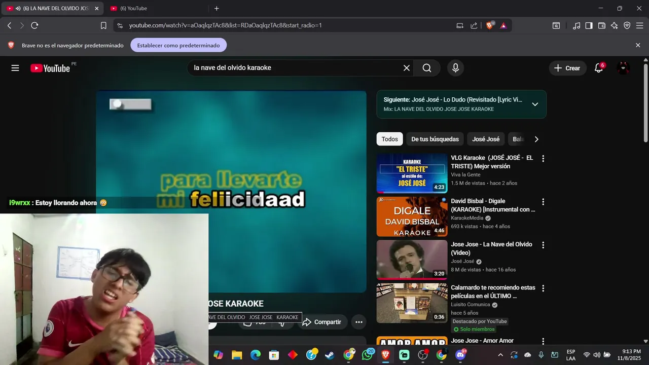The height and width of the screenshot is (365, 649).
Task: Open Luisito Comunica channel link
Action: 471,305
